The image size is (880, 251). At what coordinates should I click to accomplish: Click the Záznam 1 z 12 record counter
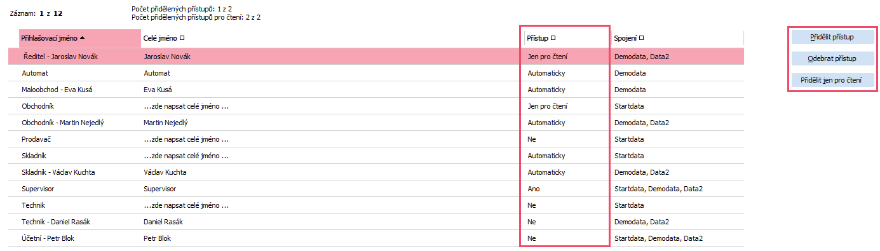point(37,13)
